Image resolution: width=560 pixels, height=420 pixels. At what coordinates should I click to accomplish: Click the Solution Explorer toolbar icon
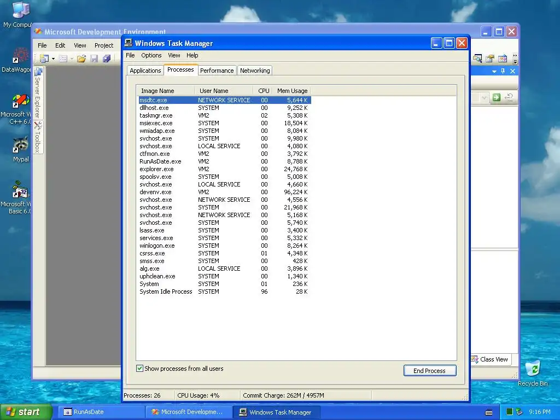477,58
